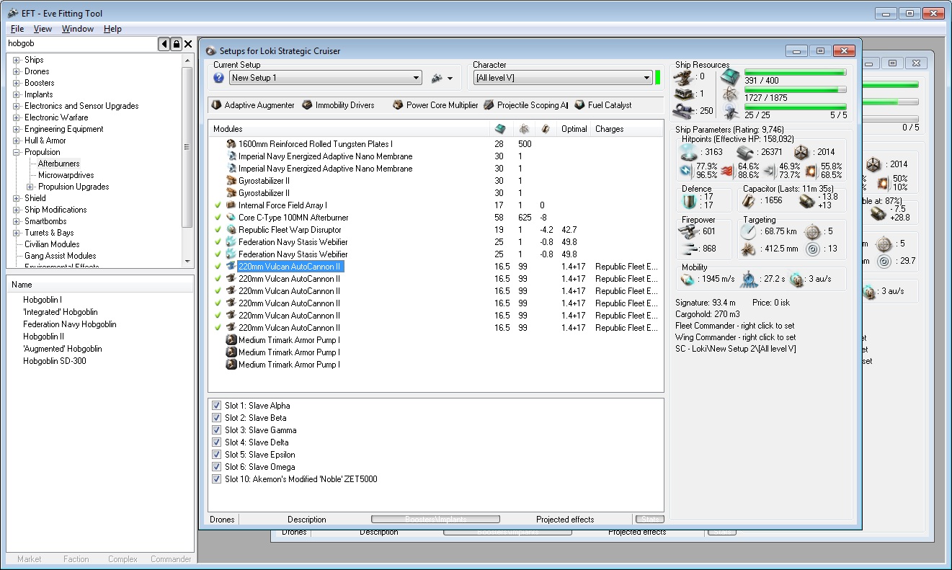952x570 pixels.
Task: Click the shield hitpoints icon showing 3163
Action: coord(688,152)
